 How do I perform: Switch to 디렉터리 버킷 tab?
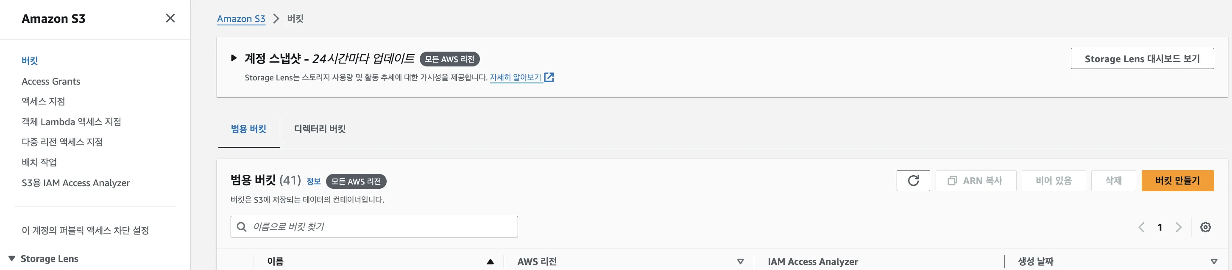pyautogui.click(x=320, y=129)
